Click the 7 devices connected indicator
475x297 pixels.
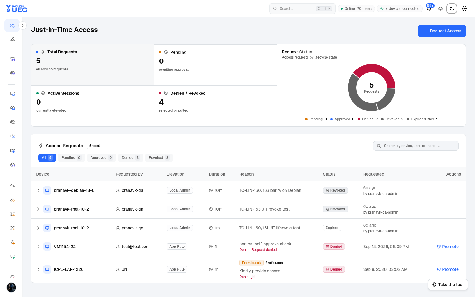coord(400,9)
